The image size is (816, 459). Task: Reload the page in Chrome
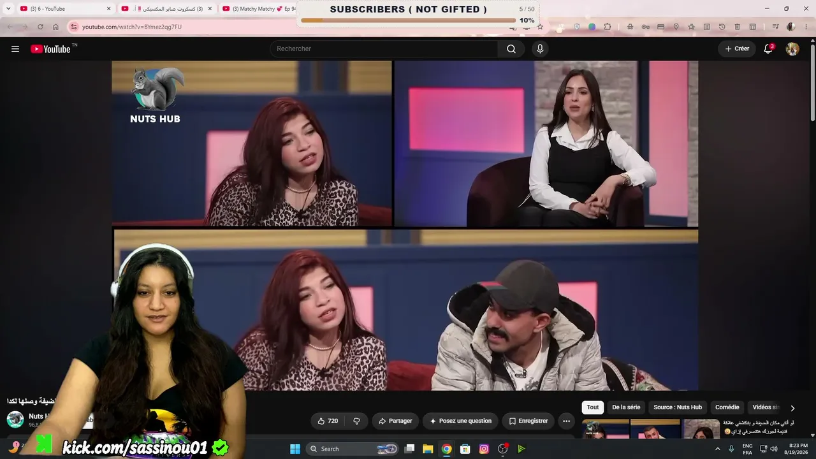(40, 27)
